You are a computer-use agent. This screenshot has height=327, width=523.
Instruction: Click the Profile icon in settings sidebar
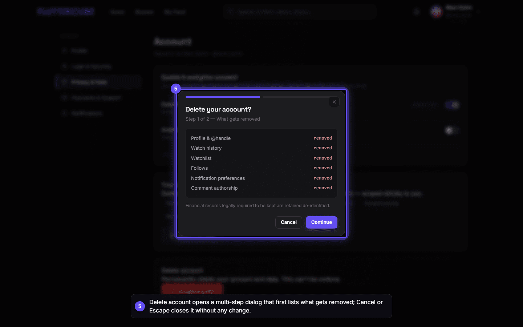[x=65, y=51]
